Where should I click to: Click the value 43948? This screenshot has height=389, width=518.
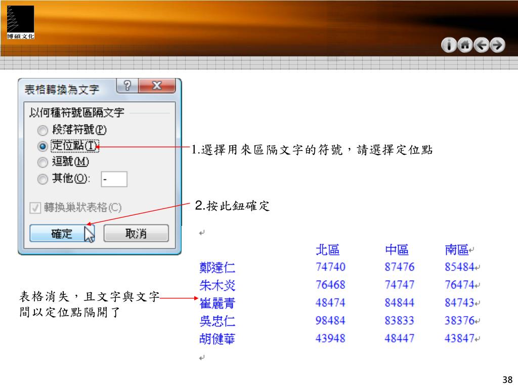coord(330,338)
